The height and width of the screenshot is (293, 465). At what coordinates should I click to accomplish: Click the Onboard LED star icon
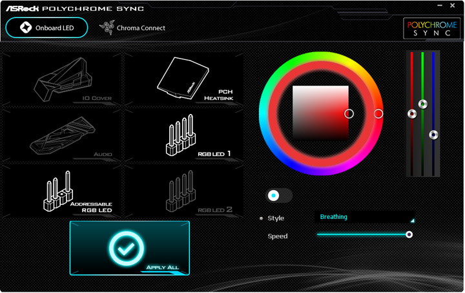(x=26, y=28)
